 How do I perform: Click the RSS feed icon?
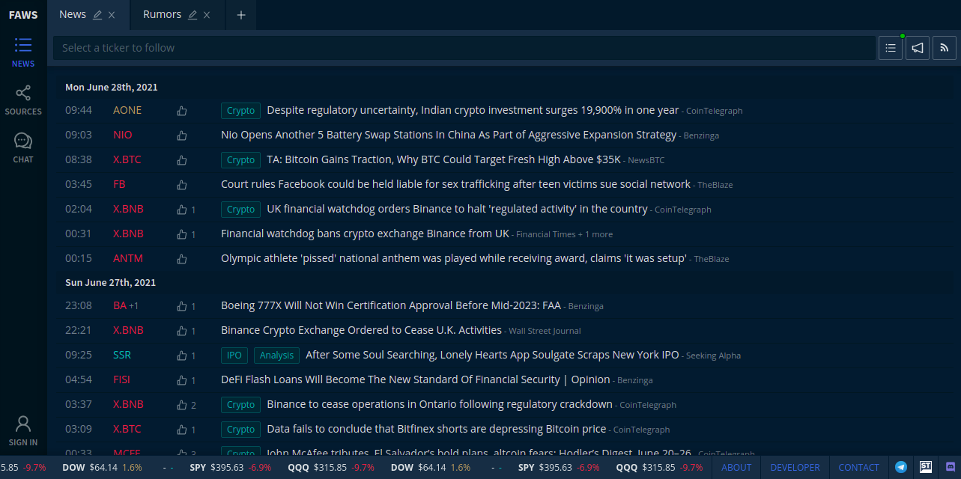[x=945, y=48]
